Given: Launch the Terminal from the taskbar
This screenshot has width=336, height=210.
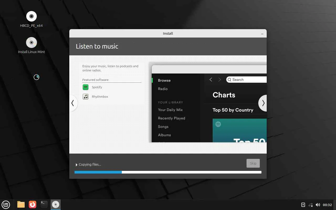Looking at the screenshot, I should coord(44,204).
